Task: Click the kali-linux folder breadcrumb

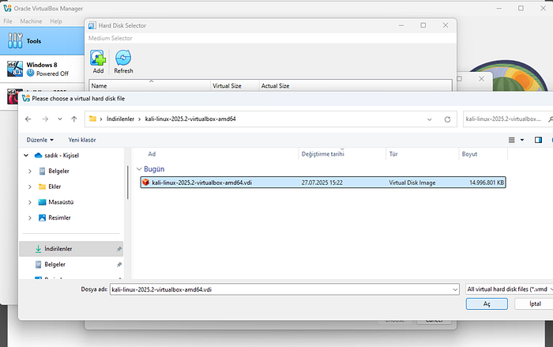Action: pyautogui.click(x=190, y=119)
